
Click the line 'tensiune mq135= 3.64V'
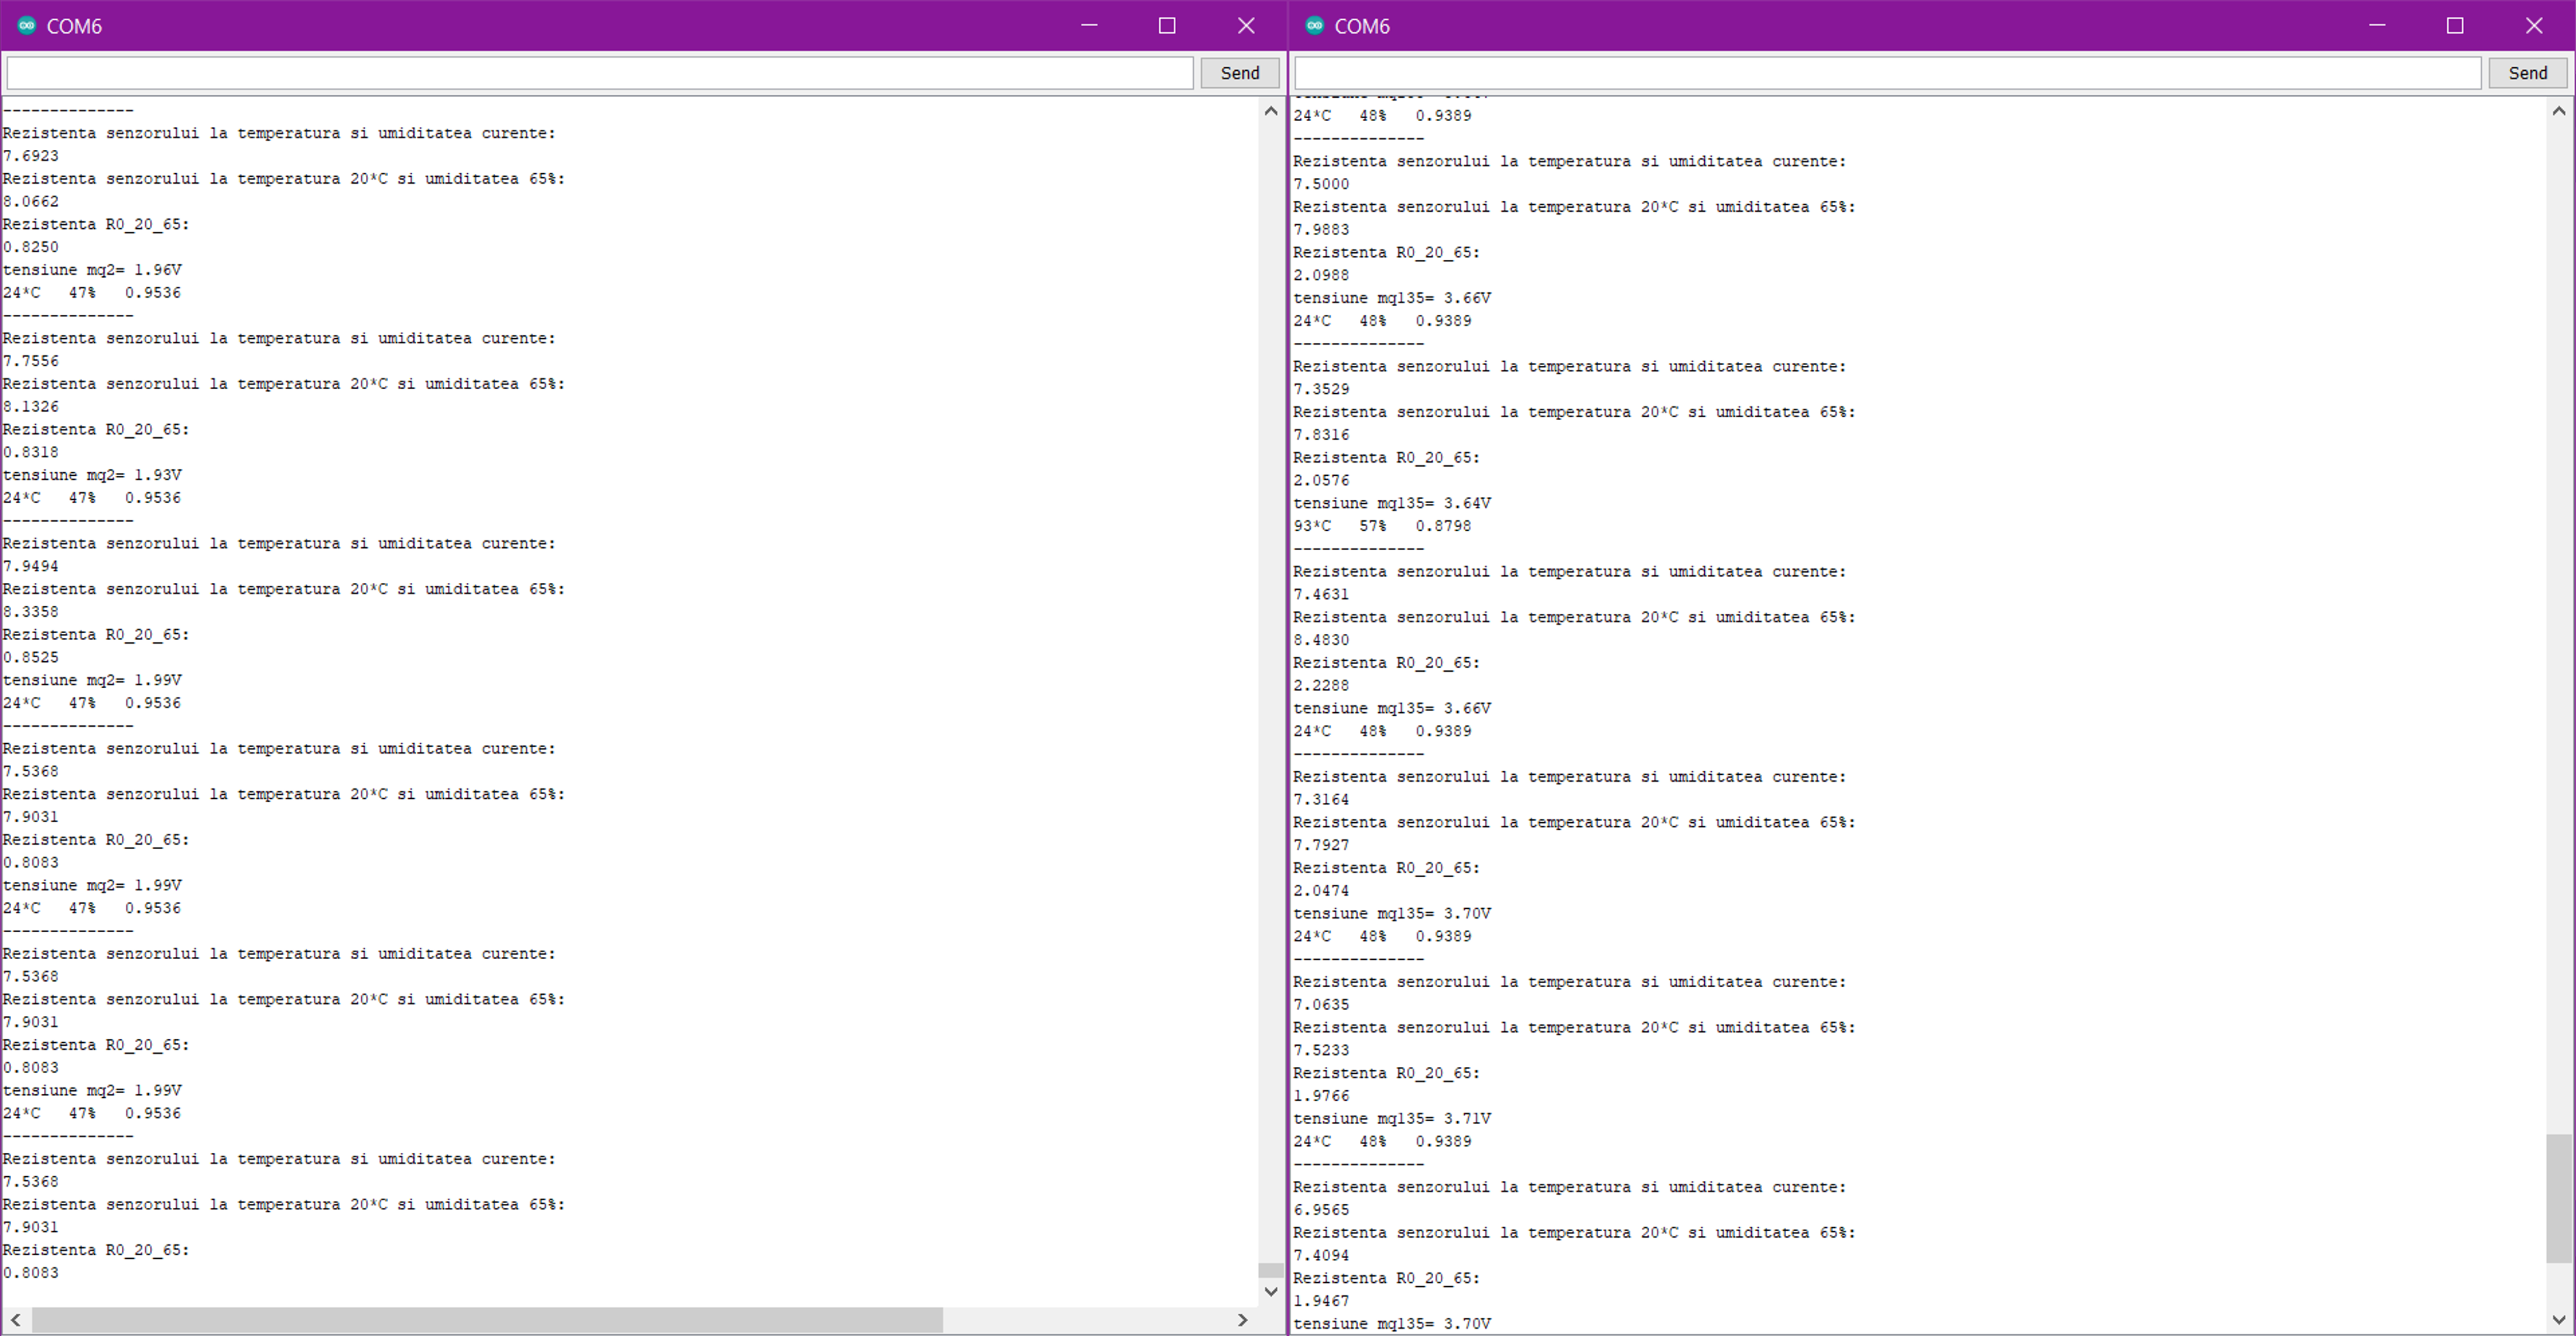1392,503
